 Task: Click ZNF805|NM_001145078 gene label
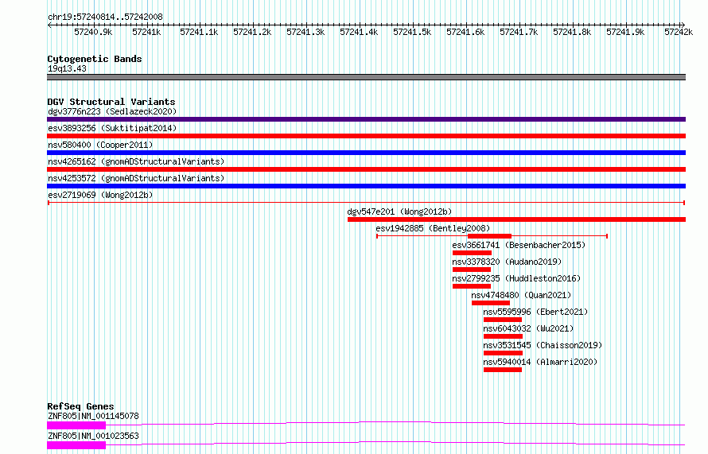click(93, 416)
